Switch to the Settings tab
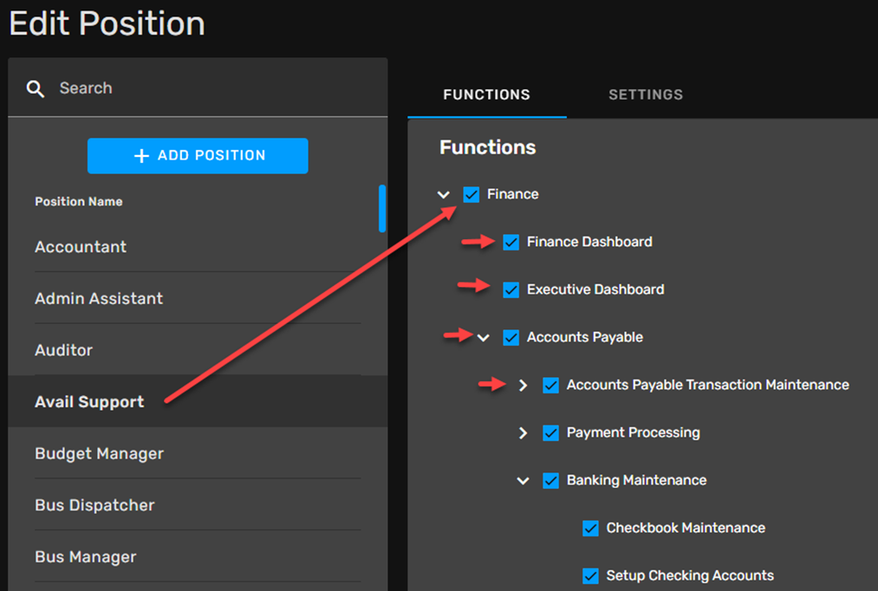This screenshot has height=591, width=878. click(x=645, y=94)
